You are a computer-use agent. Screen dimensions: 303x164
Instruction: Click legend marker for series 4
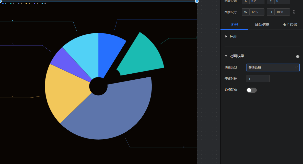[26, 4]
